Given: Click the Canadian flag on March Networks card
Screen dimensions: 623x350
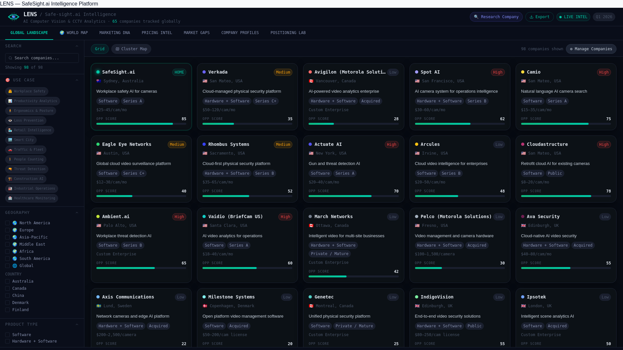Looking at the screenshot, I should pyautogui.click(x=311, y=226).
